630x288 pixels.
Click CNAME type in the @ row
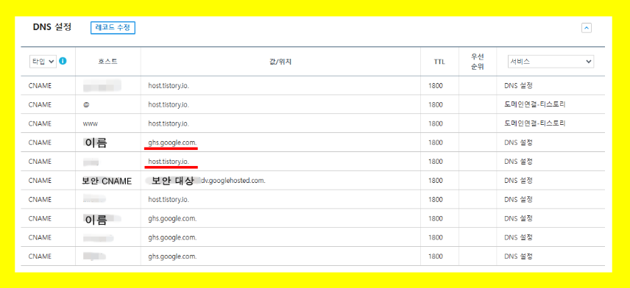coord(40,104)
